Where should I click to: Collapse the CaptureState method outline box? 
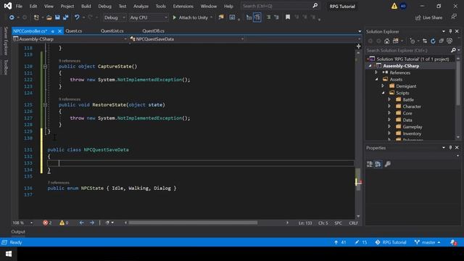(45, 67)
